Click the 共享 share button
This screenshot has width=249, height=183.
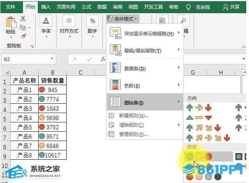pos(231,7)
